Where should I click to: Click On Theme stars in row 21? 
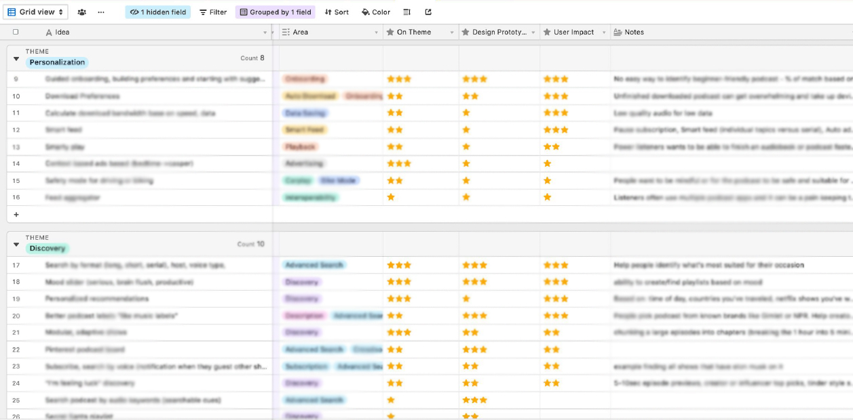pos(399,333)
